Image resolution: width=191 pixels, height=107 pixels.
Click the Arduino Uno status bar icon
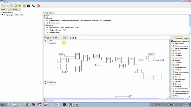pyautogui.click(x=45, y=101)
